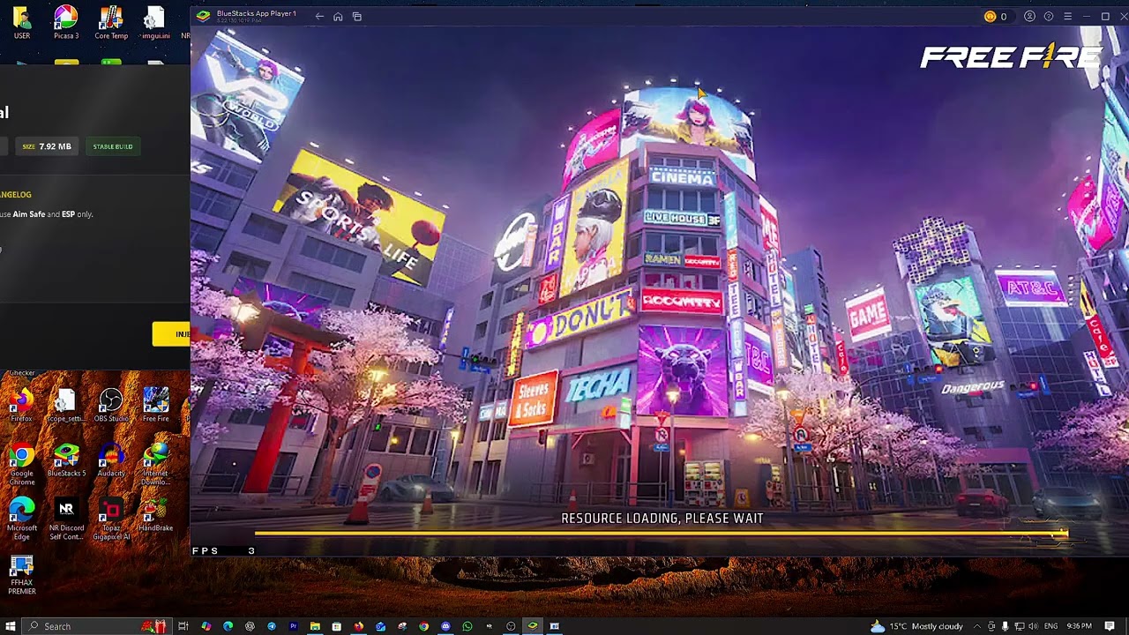Open BlueStacks hamburger menu
Screen dimensions: 1129x635
point(1067,17)
